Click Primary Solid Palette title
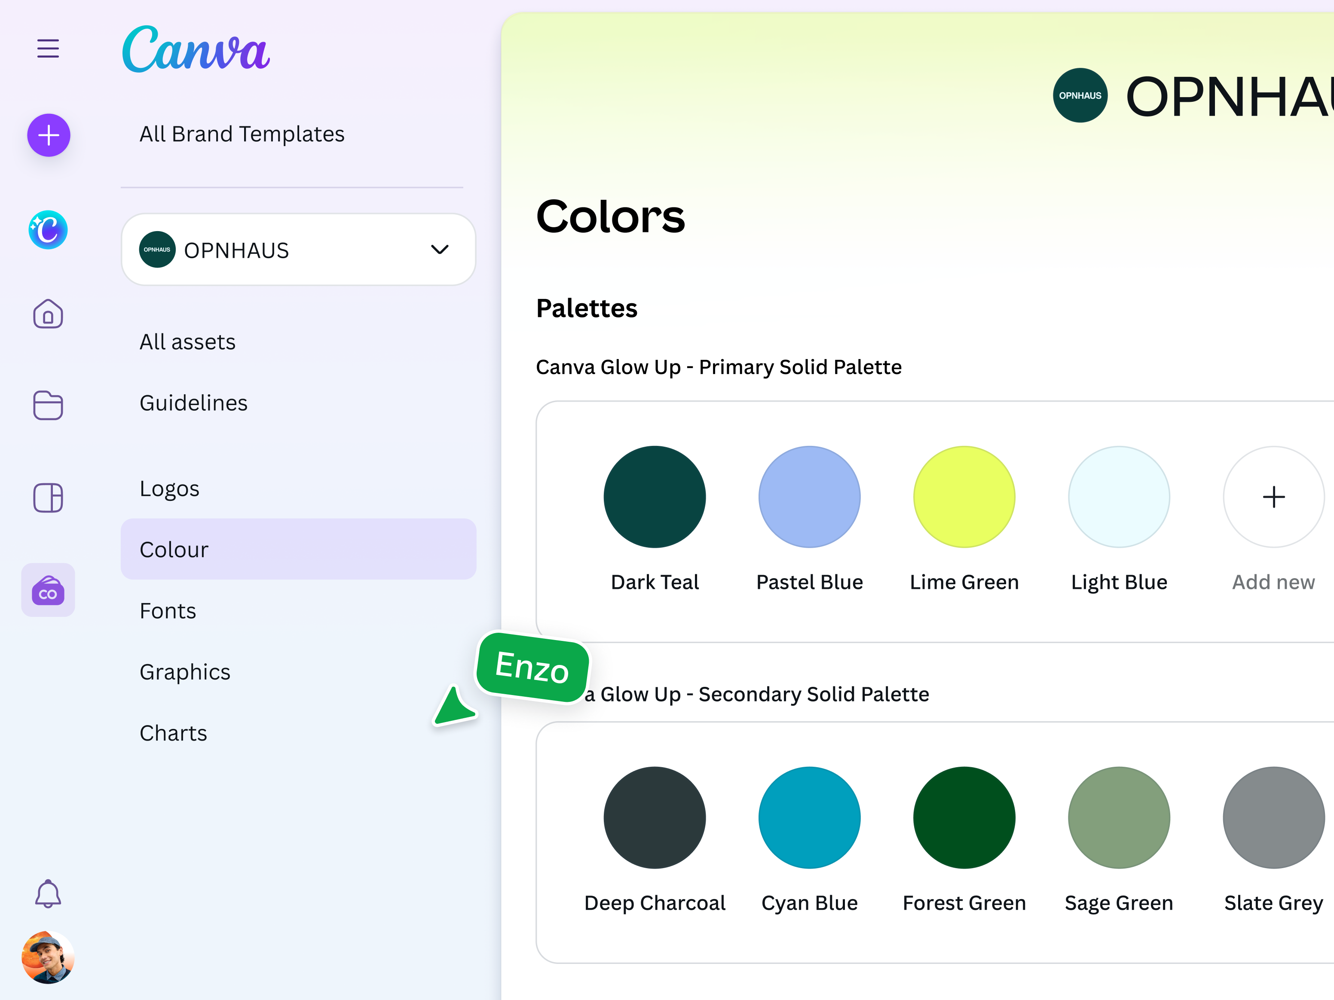1334x1000 pixels. click(719, 367)
